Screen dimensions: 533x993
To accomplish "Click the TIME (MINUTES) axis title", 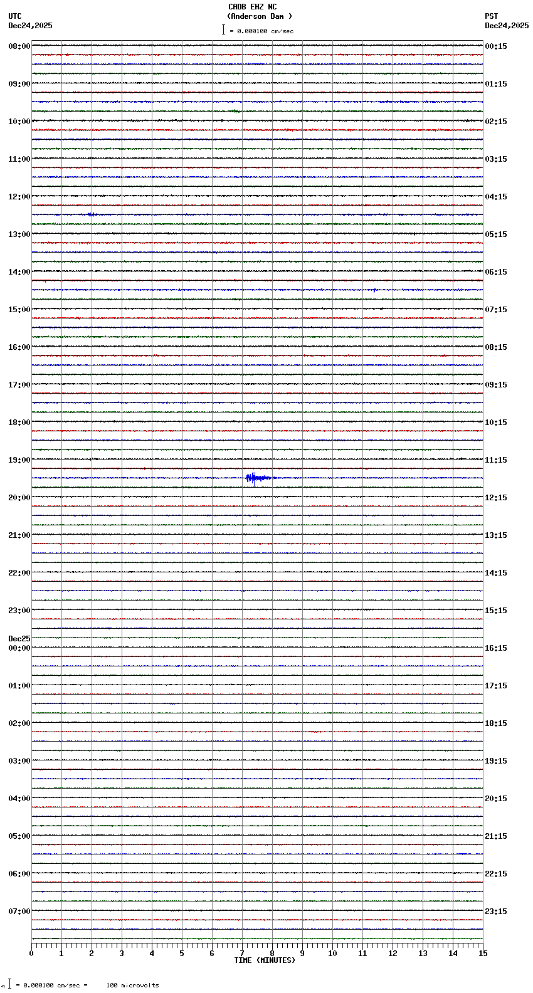I will click(265, 960).
